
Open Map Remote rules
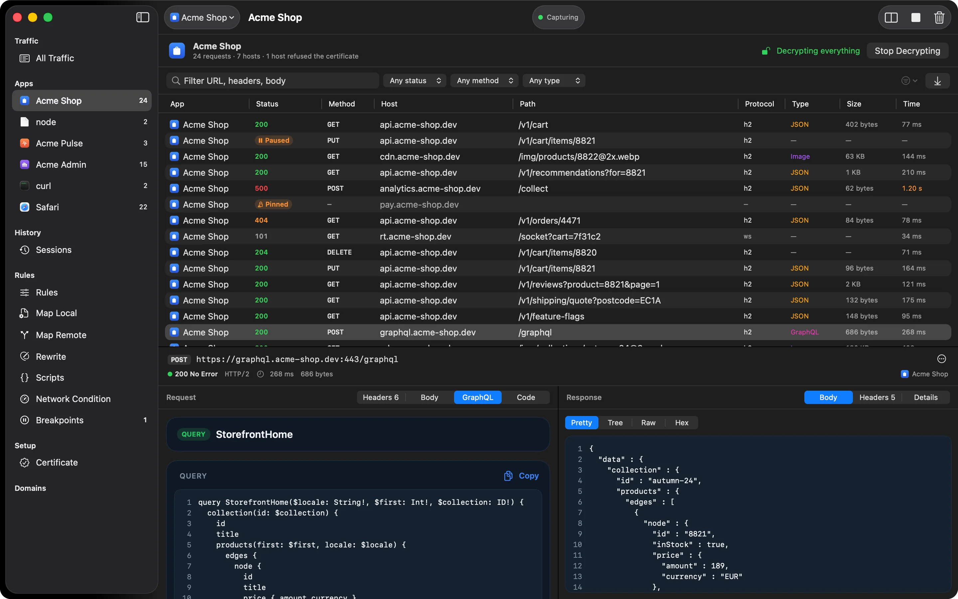(x=81, y=335)
